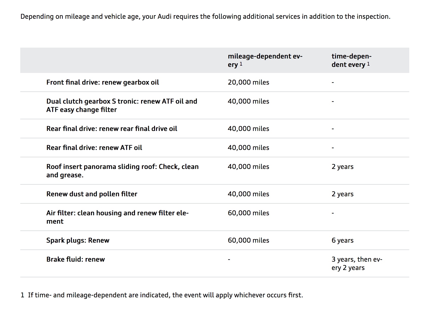Screen dimensions: 427x310
Task: Click the '6 years' interval for spark plugs
Action: pos(342,240)
